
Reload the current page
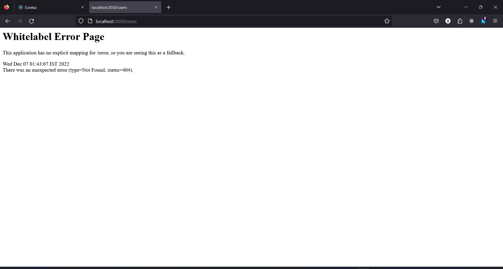[x=31, y=21]
